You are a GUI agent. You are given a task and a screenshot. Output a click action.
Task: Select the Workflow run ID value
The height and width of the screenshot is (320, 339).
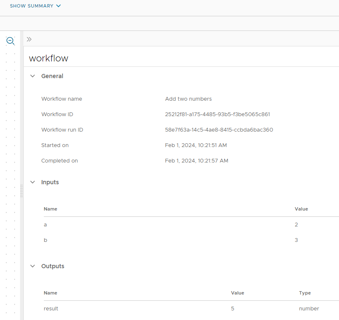[219, 130]
